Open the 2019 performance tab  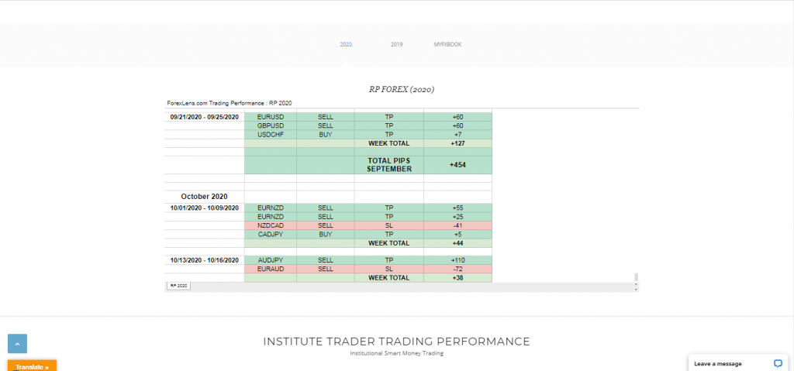coord(396,45)
